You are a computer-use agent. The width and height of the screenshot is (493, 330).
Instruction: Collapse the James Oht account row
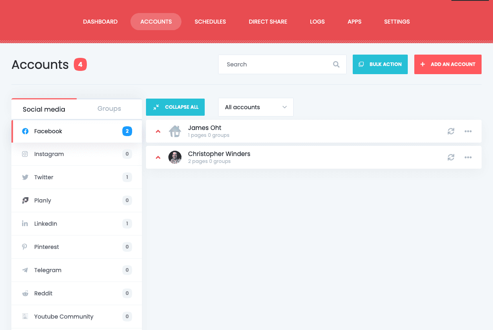pyautogui.click(x=158, y=131)
